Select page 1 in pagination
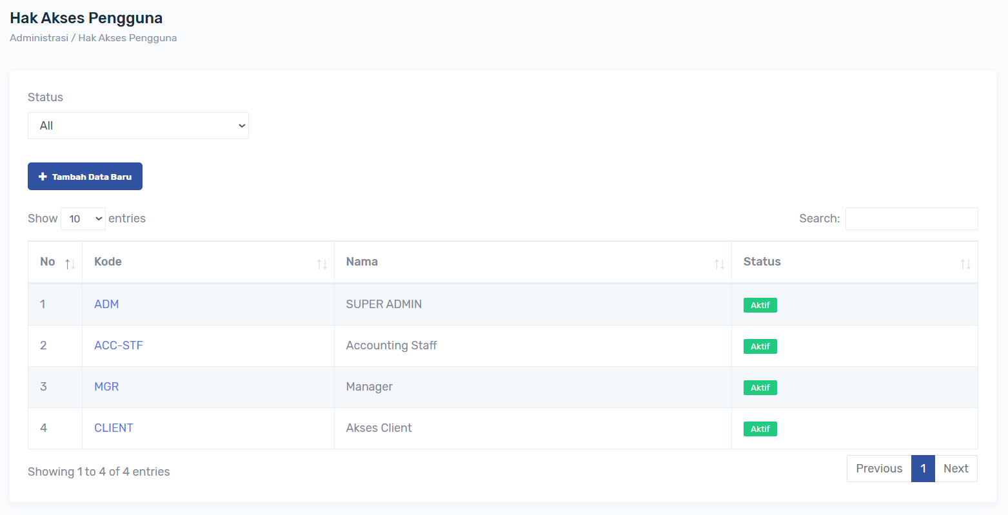The width and height of the screenshot is (1008, 515). pyautogui.click(x=923, y=469)
